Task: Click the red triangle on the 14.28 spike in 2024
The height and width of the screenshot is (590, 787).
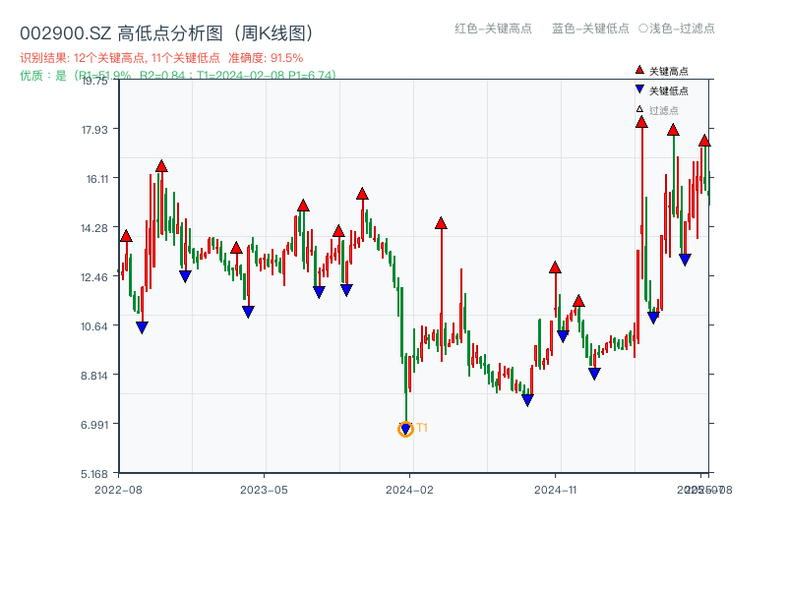Action: (440, 223)
